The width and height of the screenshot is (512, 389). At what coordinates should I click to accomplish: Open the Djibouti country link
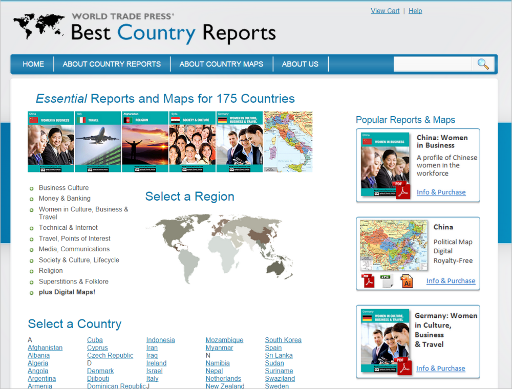click(x=98, y=379)
